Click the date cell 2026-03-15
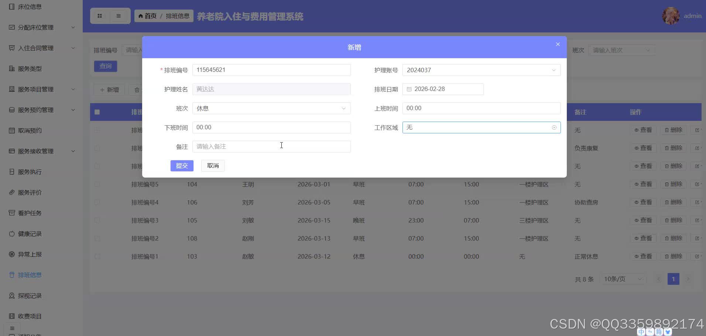This screenshot has width=706, height=336. (x=314, y=220)
